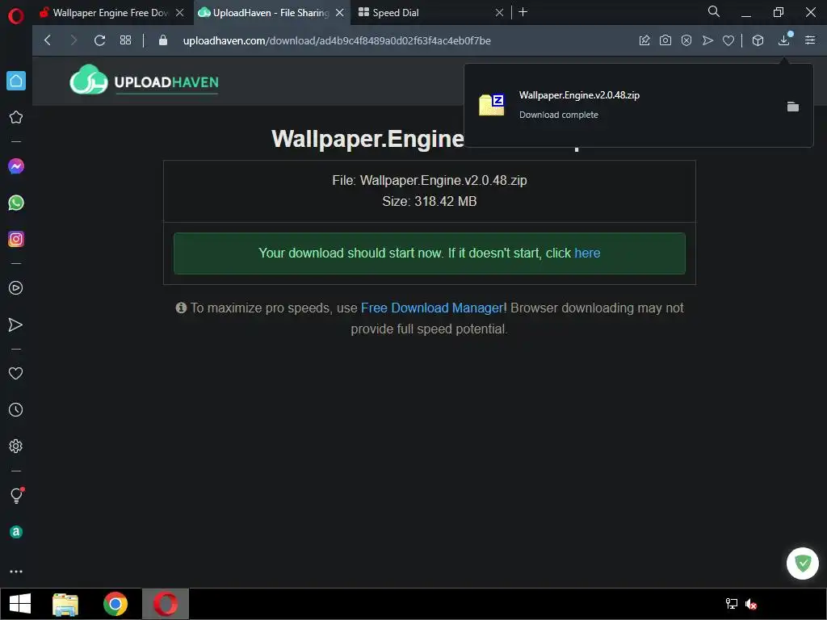The height and width of the screenshot is (620, 827).
Task: Click the My Flow send icon in address bar
Action: coord(707,40)
